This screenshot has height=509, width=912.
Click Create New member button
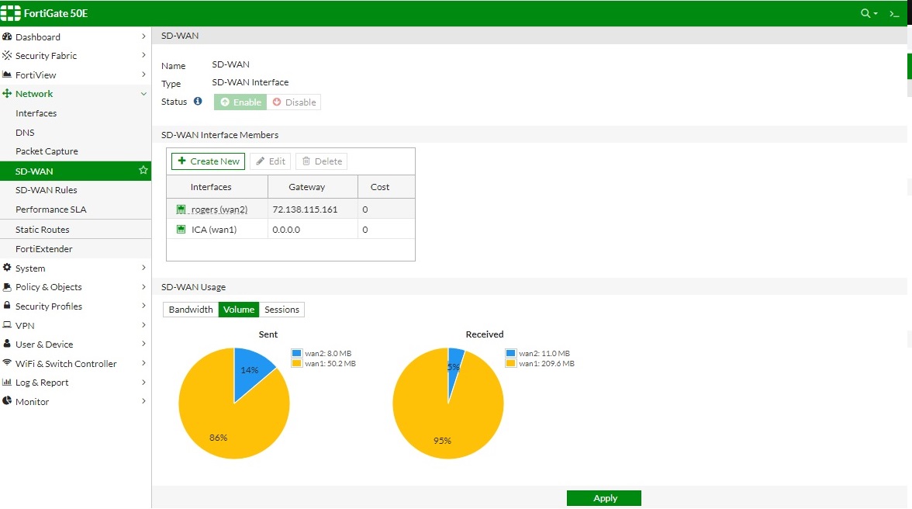[x=208, y=161]
